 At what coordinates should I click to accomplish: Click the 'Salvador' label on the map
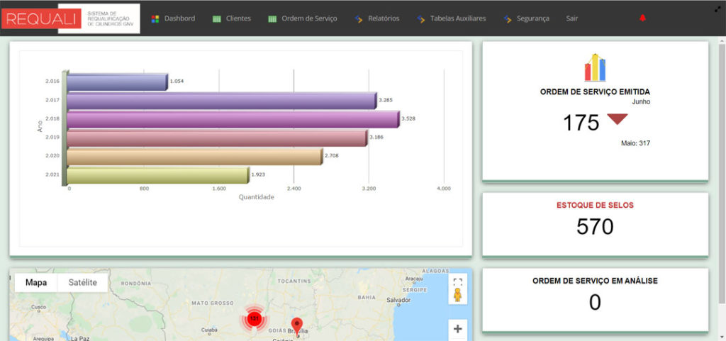tap(398, 301)
